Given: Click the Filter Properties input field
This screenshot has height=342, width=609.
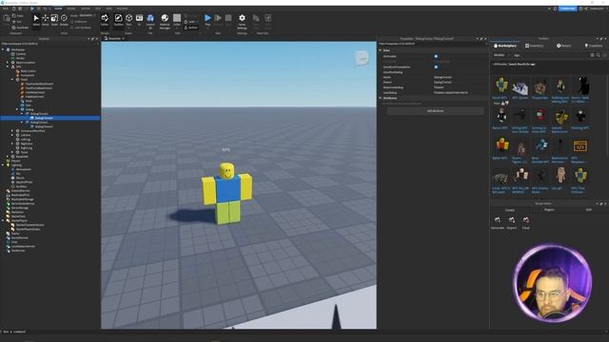Looking at the screenshot, I should (432, 44).
